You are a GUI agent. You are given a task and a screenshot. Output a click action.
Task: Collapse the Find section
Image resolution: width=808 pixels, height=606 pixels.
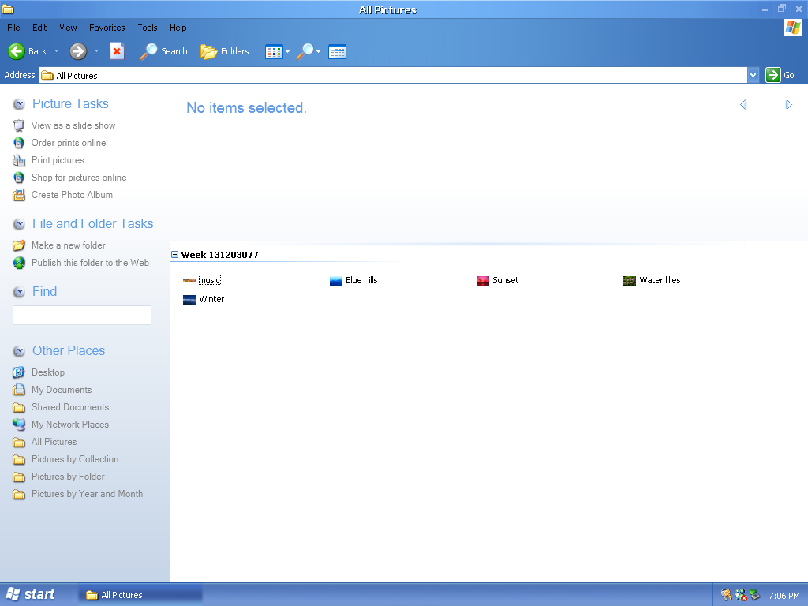point(19,292)
